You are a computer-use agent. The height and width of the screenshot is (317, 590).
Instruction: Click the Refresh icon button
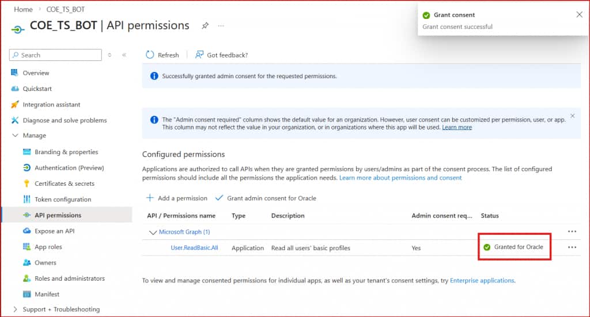(x=150, y=55)
